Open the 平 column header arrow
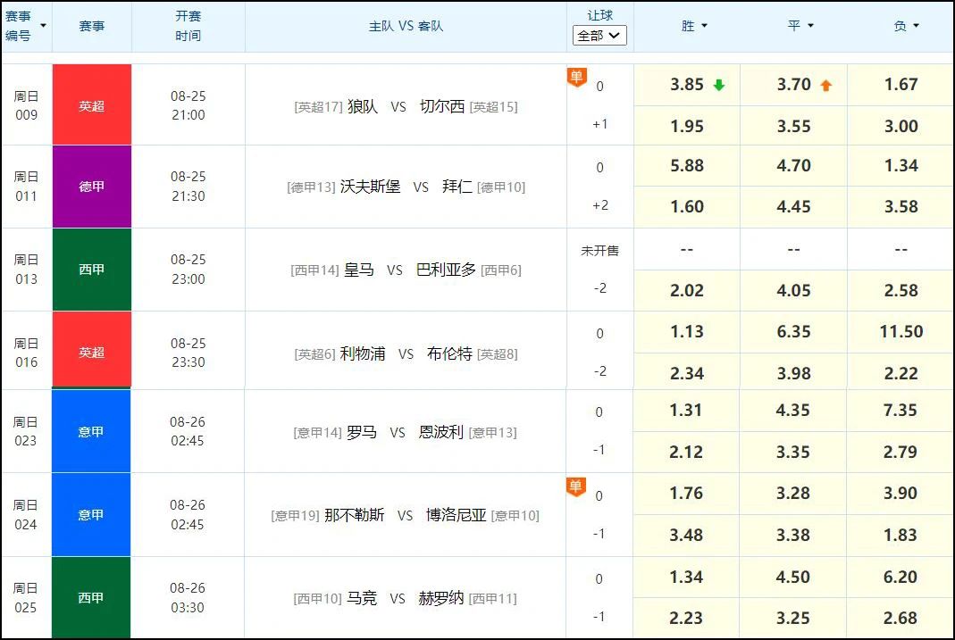 (x=810, y=26)
